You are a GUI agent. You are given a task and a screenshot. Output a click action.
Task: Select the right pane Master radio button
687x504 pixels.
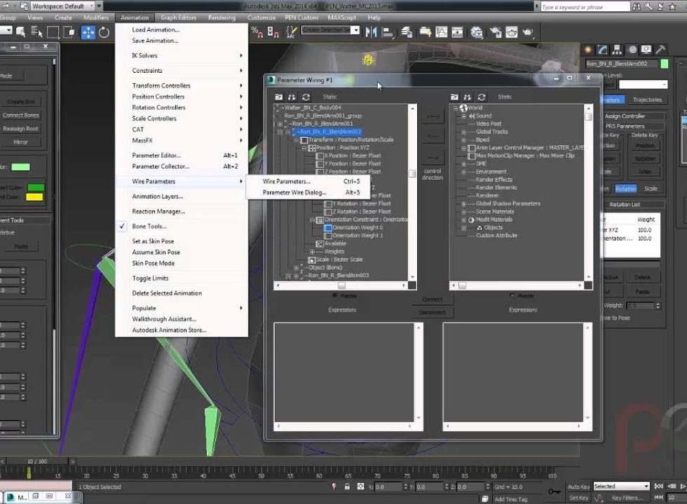click(x=512, y=295)
